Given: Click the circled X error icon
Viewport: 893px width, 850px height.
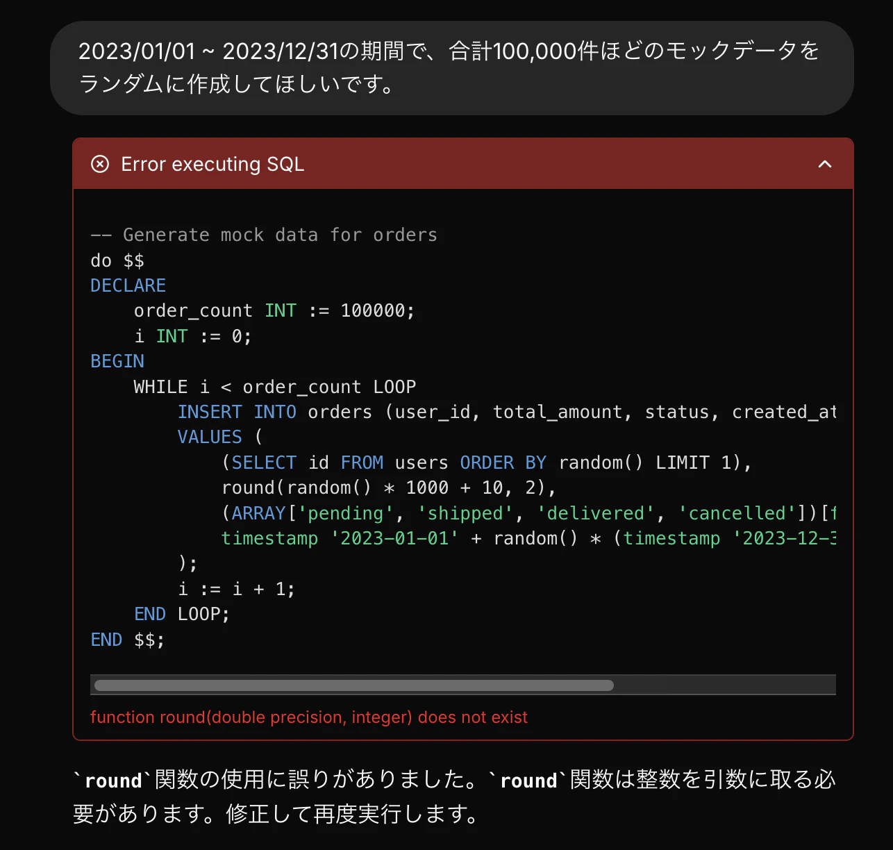Looking at the screenshot, I should (101, 164).
